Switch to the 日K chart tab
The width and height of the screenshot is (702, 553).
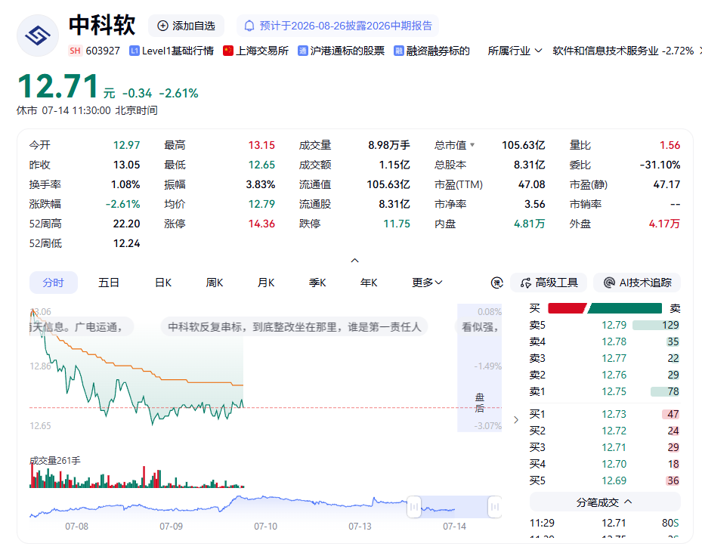(163, 283)
